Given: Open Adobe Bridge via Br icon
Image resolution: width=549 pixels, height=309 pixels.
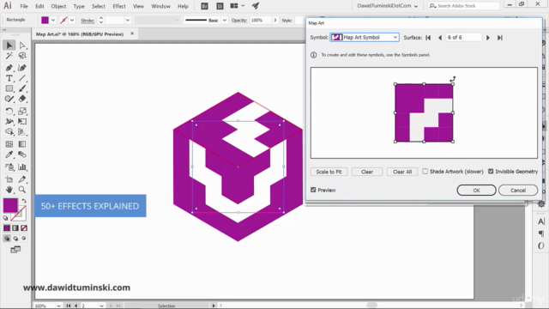Looking at the screenshot, I should coord(204,6).
